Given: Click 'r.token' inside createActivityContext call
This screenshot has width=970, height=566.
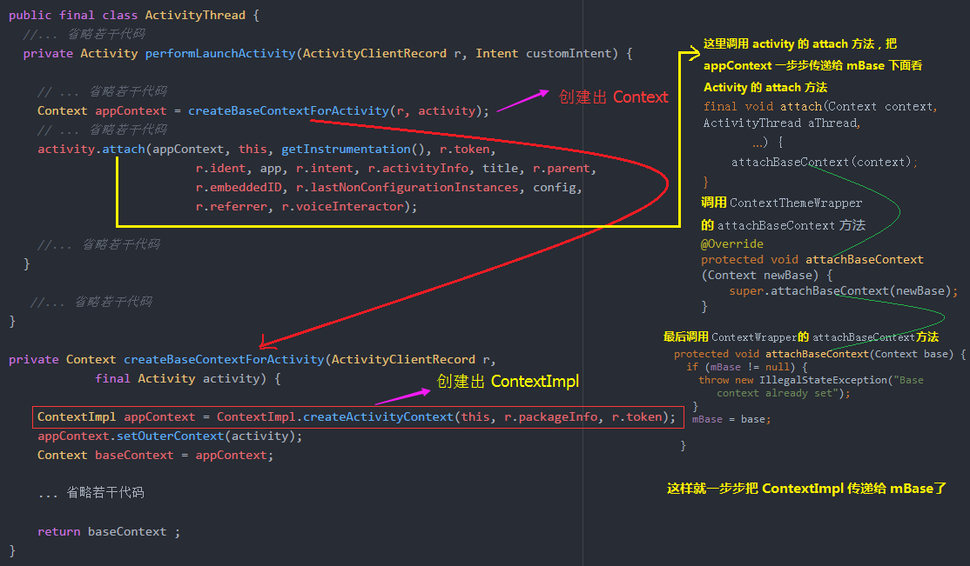Looking at the screenshot, I should pos(637,416).
